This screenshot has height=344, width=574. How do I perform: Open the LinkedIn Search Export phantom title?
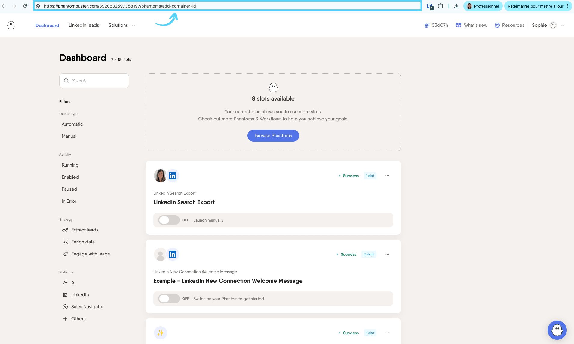[x=184, y=202]
